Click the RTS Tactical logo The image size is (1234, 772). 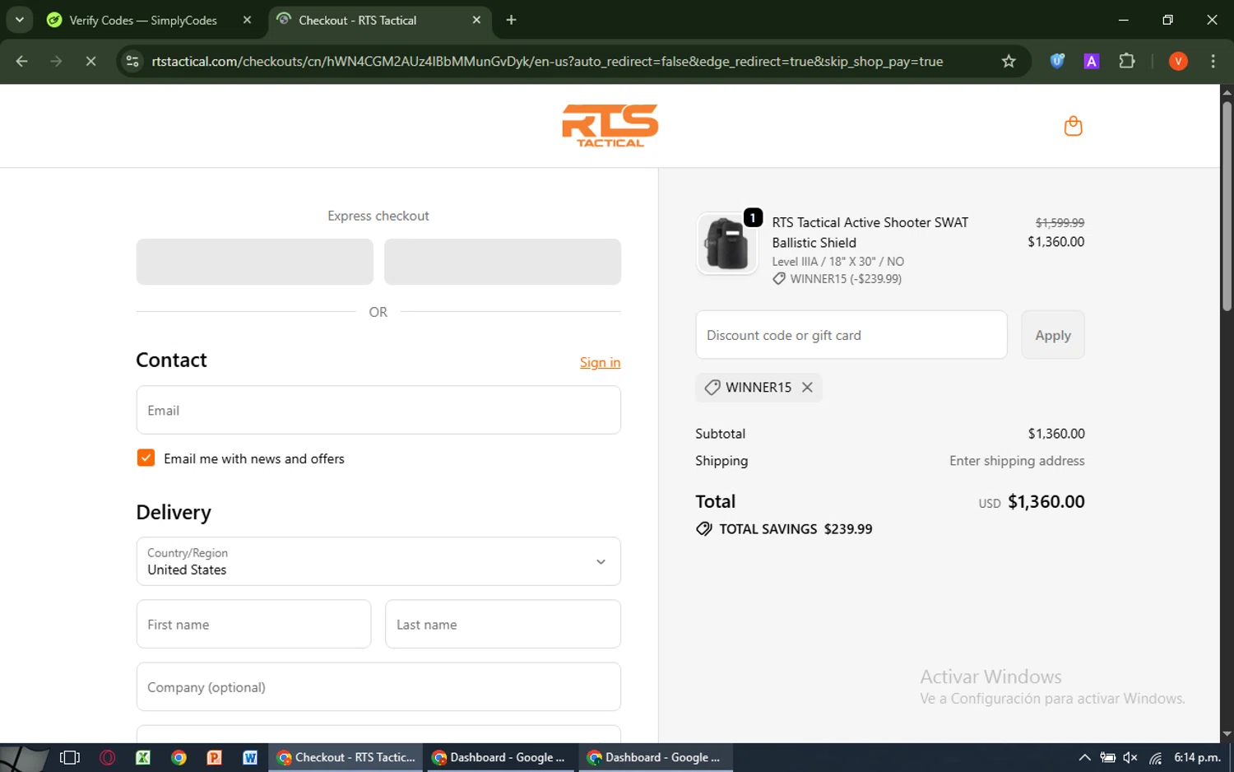pyautogui.click(x=610, y=126)
